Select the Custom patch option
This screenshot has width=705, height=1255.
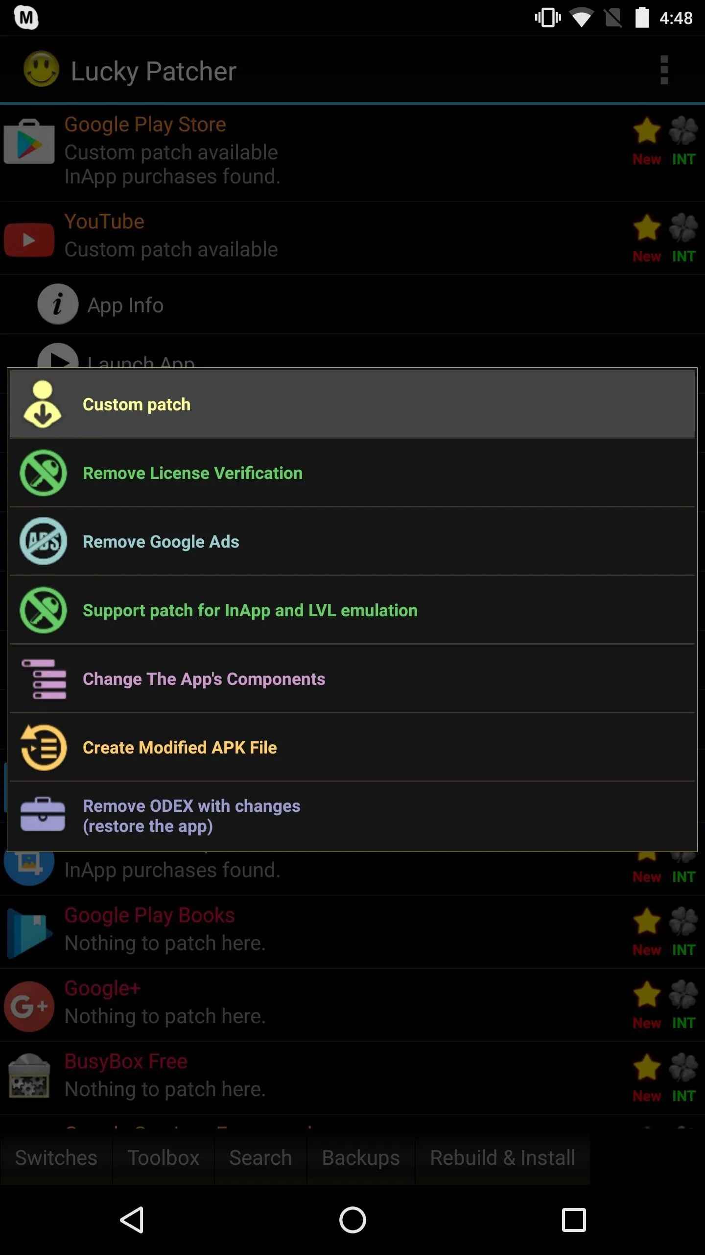coord(352,404)
